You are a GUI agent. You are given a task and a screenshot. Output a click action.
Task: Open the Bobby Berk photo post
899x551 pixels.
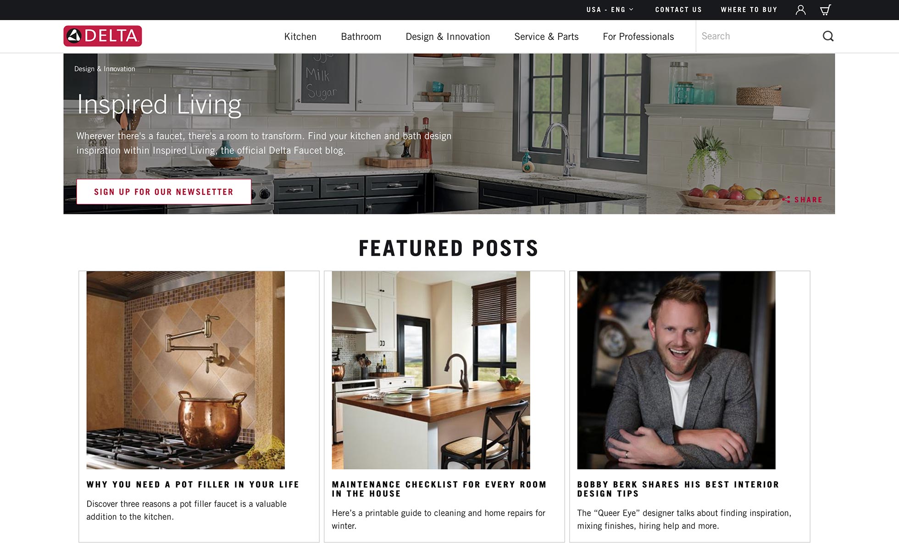click(x=676, y=370)
